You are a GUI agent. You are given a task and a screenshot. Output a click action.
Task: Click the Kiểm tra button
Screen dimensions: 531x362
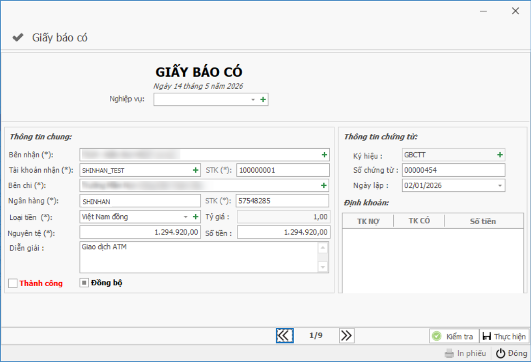click(454, 336)
